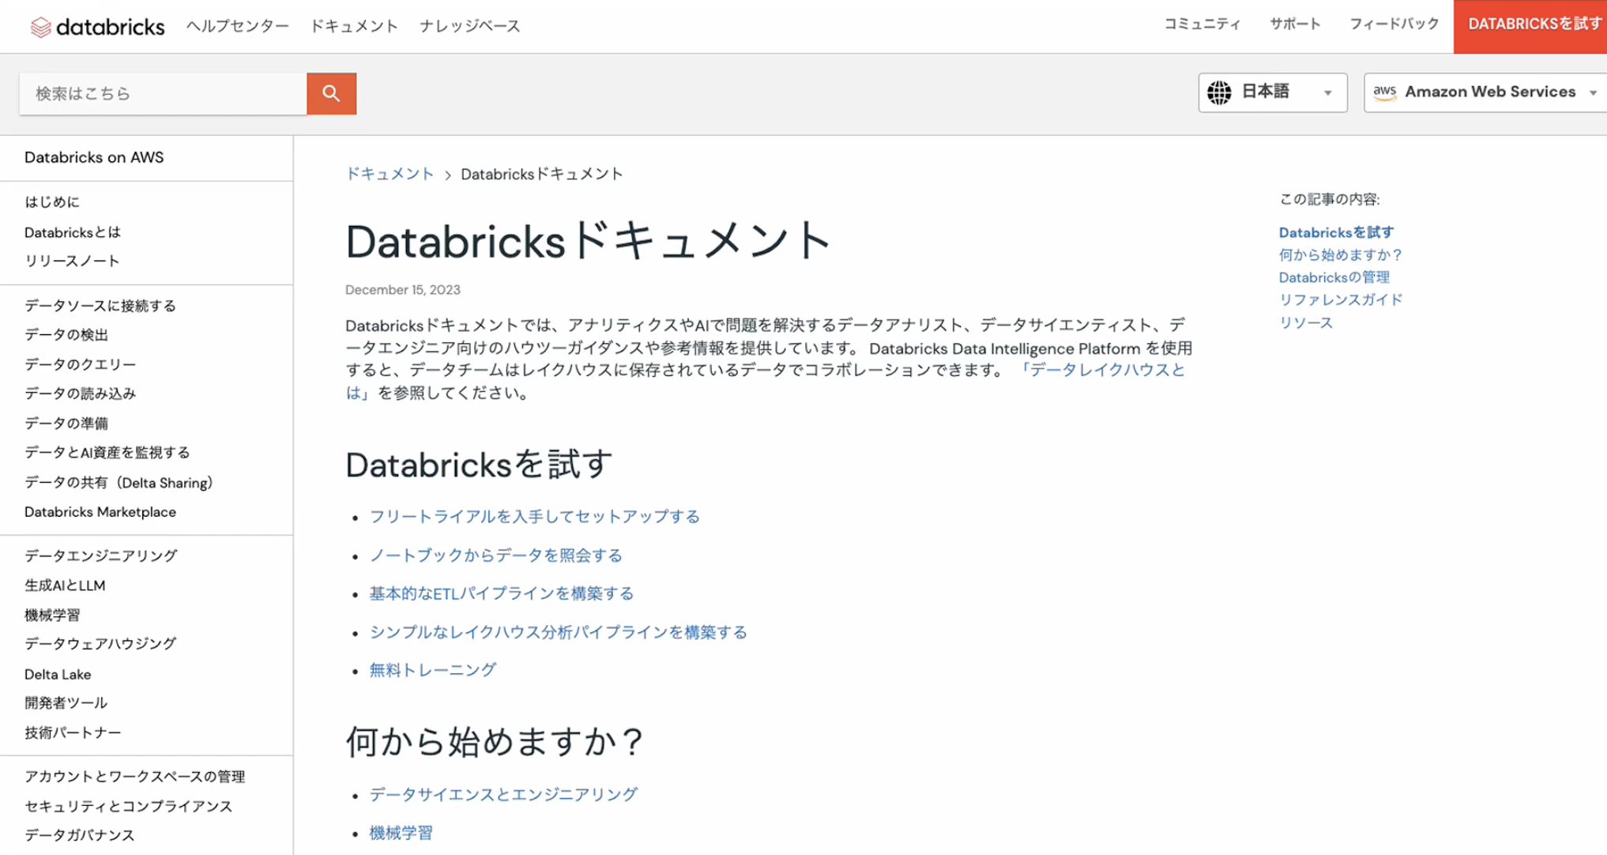
Task: Select ヘルプセンター in the top menu
Action: click(x=237, y=25)
